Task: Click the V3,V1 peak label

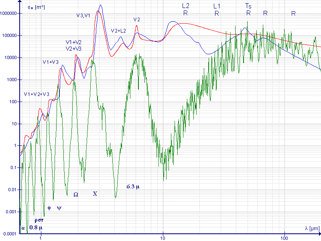Action: [83, 15]
